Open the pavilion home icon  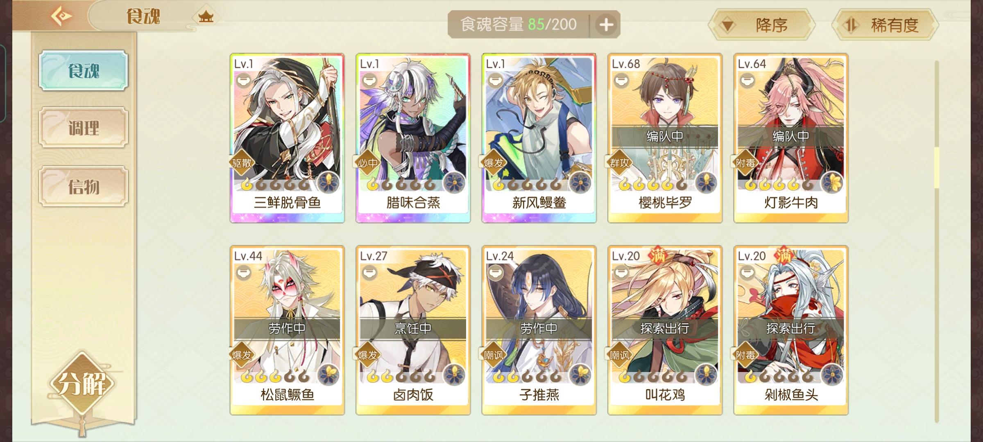pos(206,17)
